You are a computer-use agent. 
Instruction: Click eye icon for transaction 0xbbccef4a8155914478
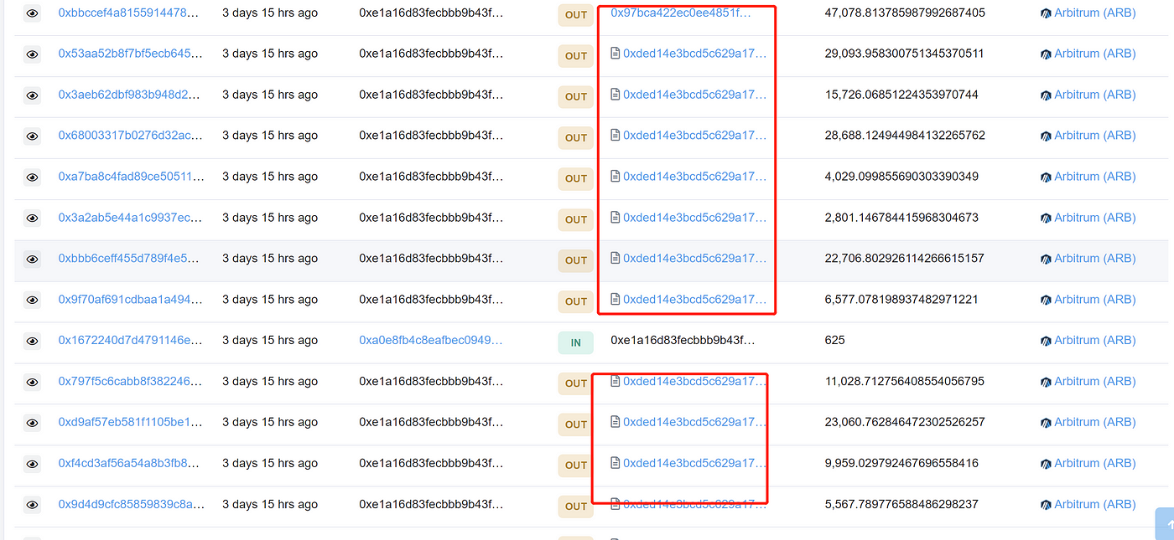[x=32, y=13]
